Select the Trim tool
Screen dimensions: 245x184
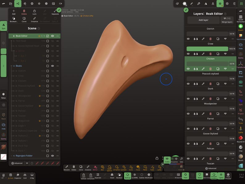[241, 93]
